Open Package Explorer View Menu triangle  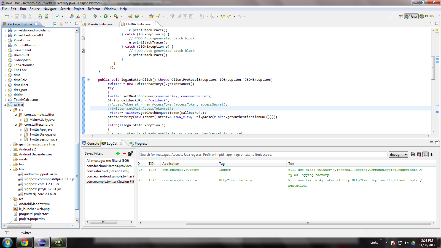(x=66, y=23)
